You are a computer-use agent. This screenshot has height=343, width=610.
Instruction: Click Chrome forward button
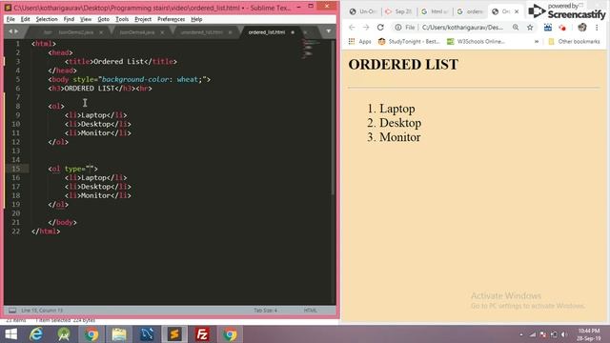(366, 28)
